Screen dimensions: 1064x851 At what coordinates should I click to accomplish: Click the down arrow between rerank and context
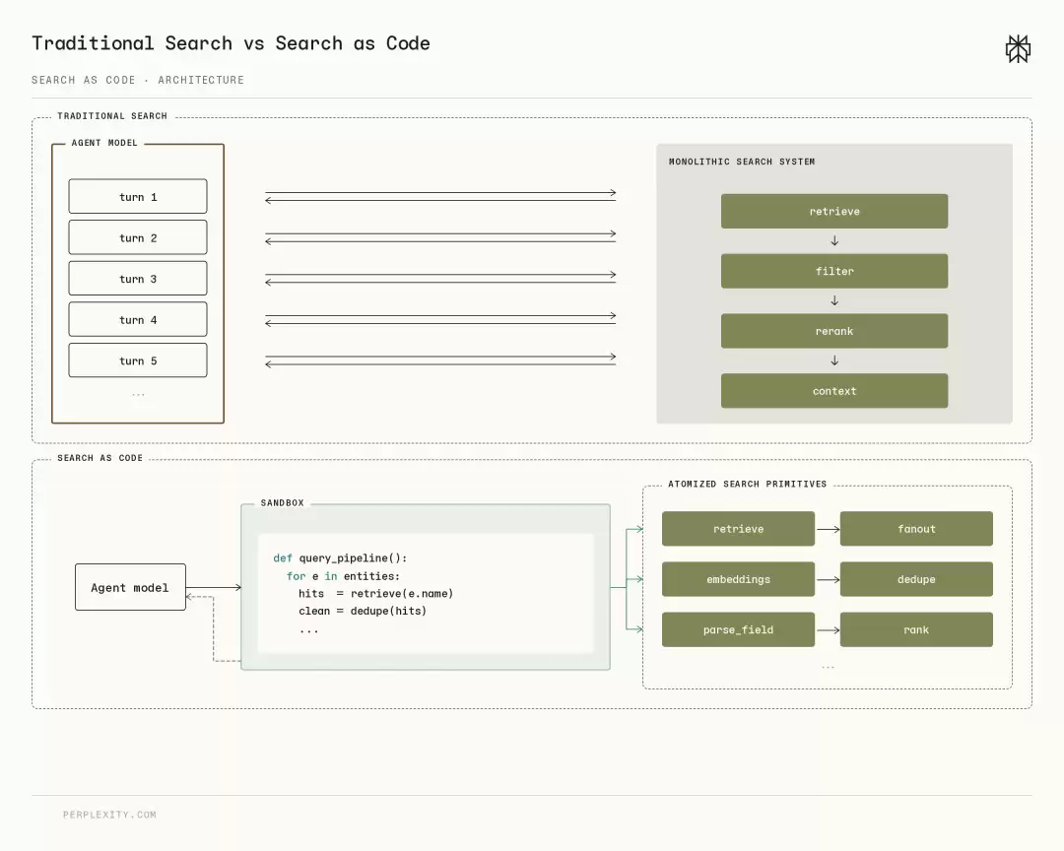pyautogui.click(x=834, y=360)
